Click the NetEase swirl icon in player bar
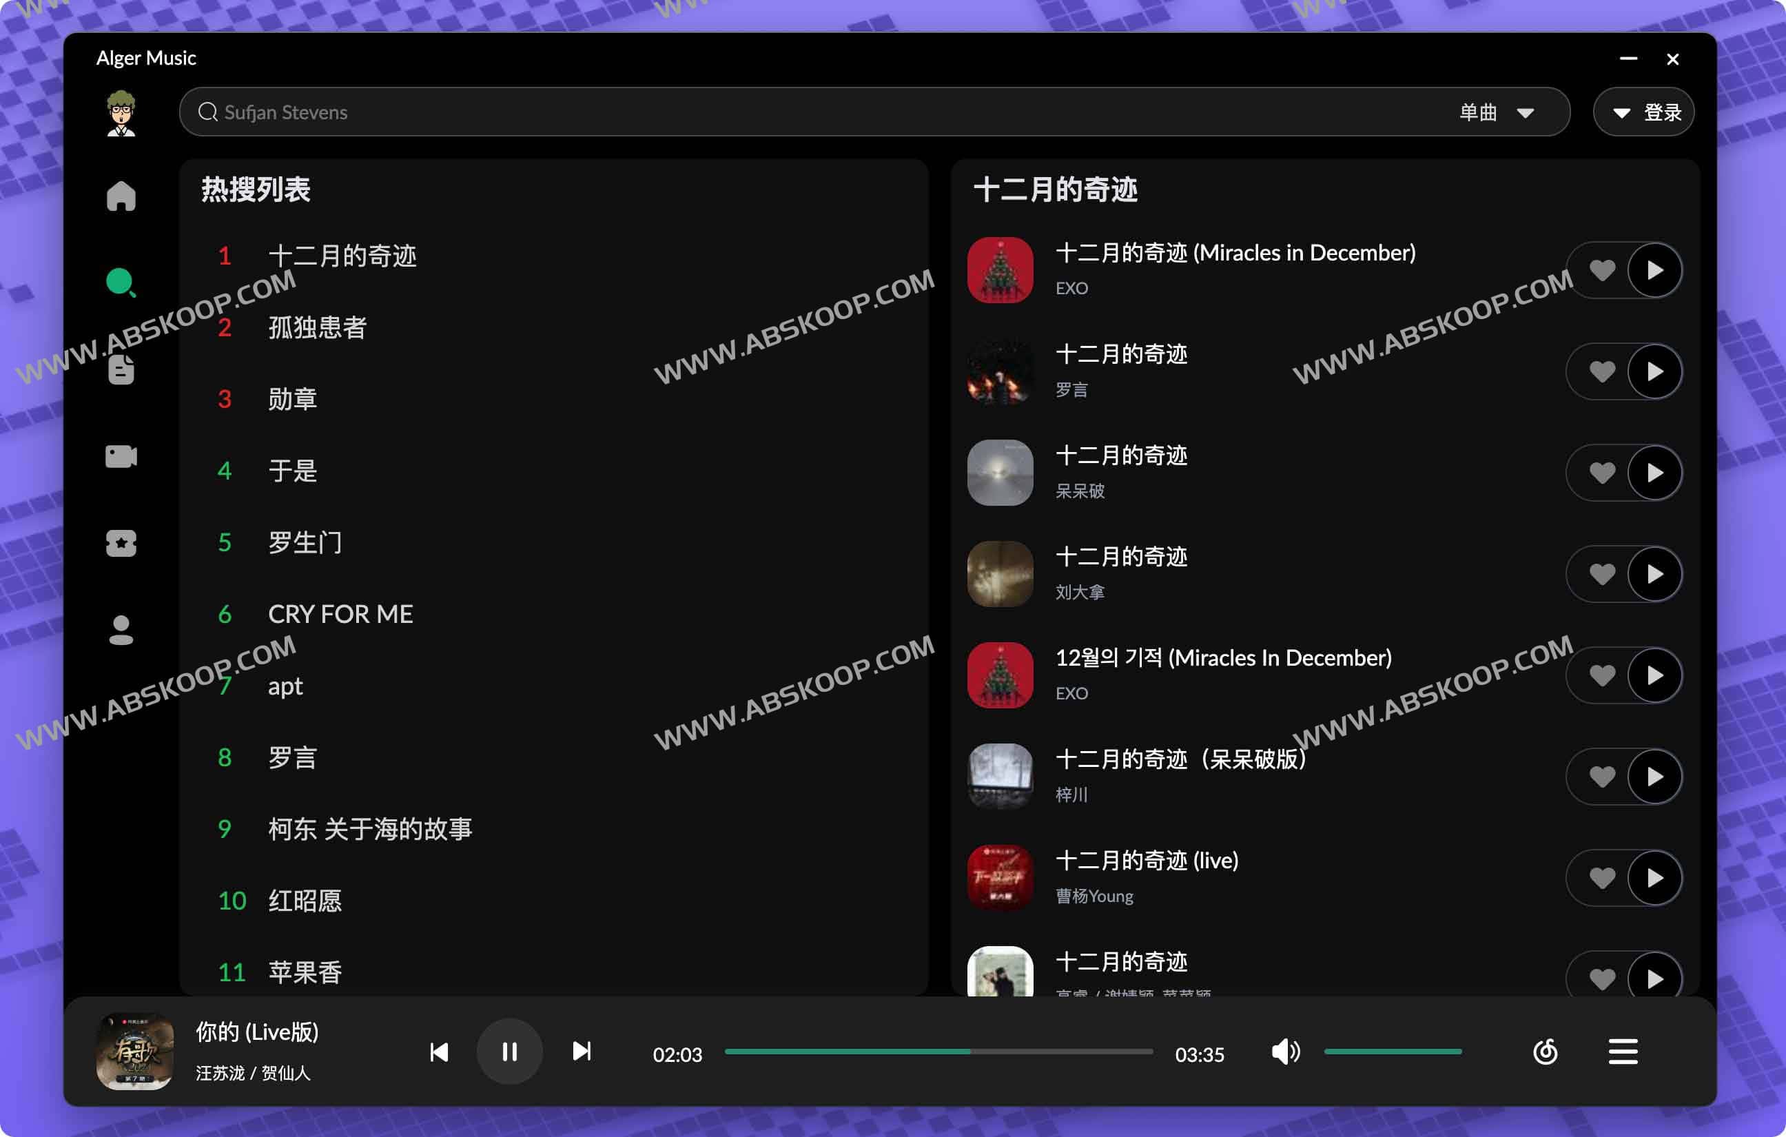 coord(1545,1051)
